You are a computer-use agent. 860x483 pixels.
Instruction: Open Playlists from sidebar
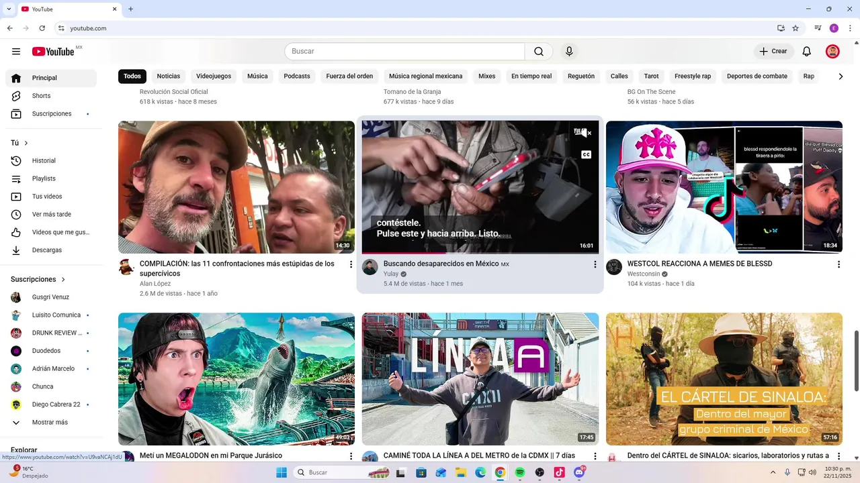(51, 179)
